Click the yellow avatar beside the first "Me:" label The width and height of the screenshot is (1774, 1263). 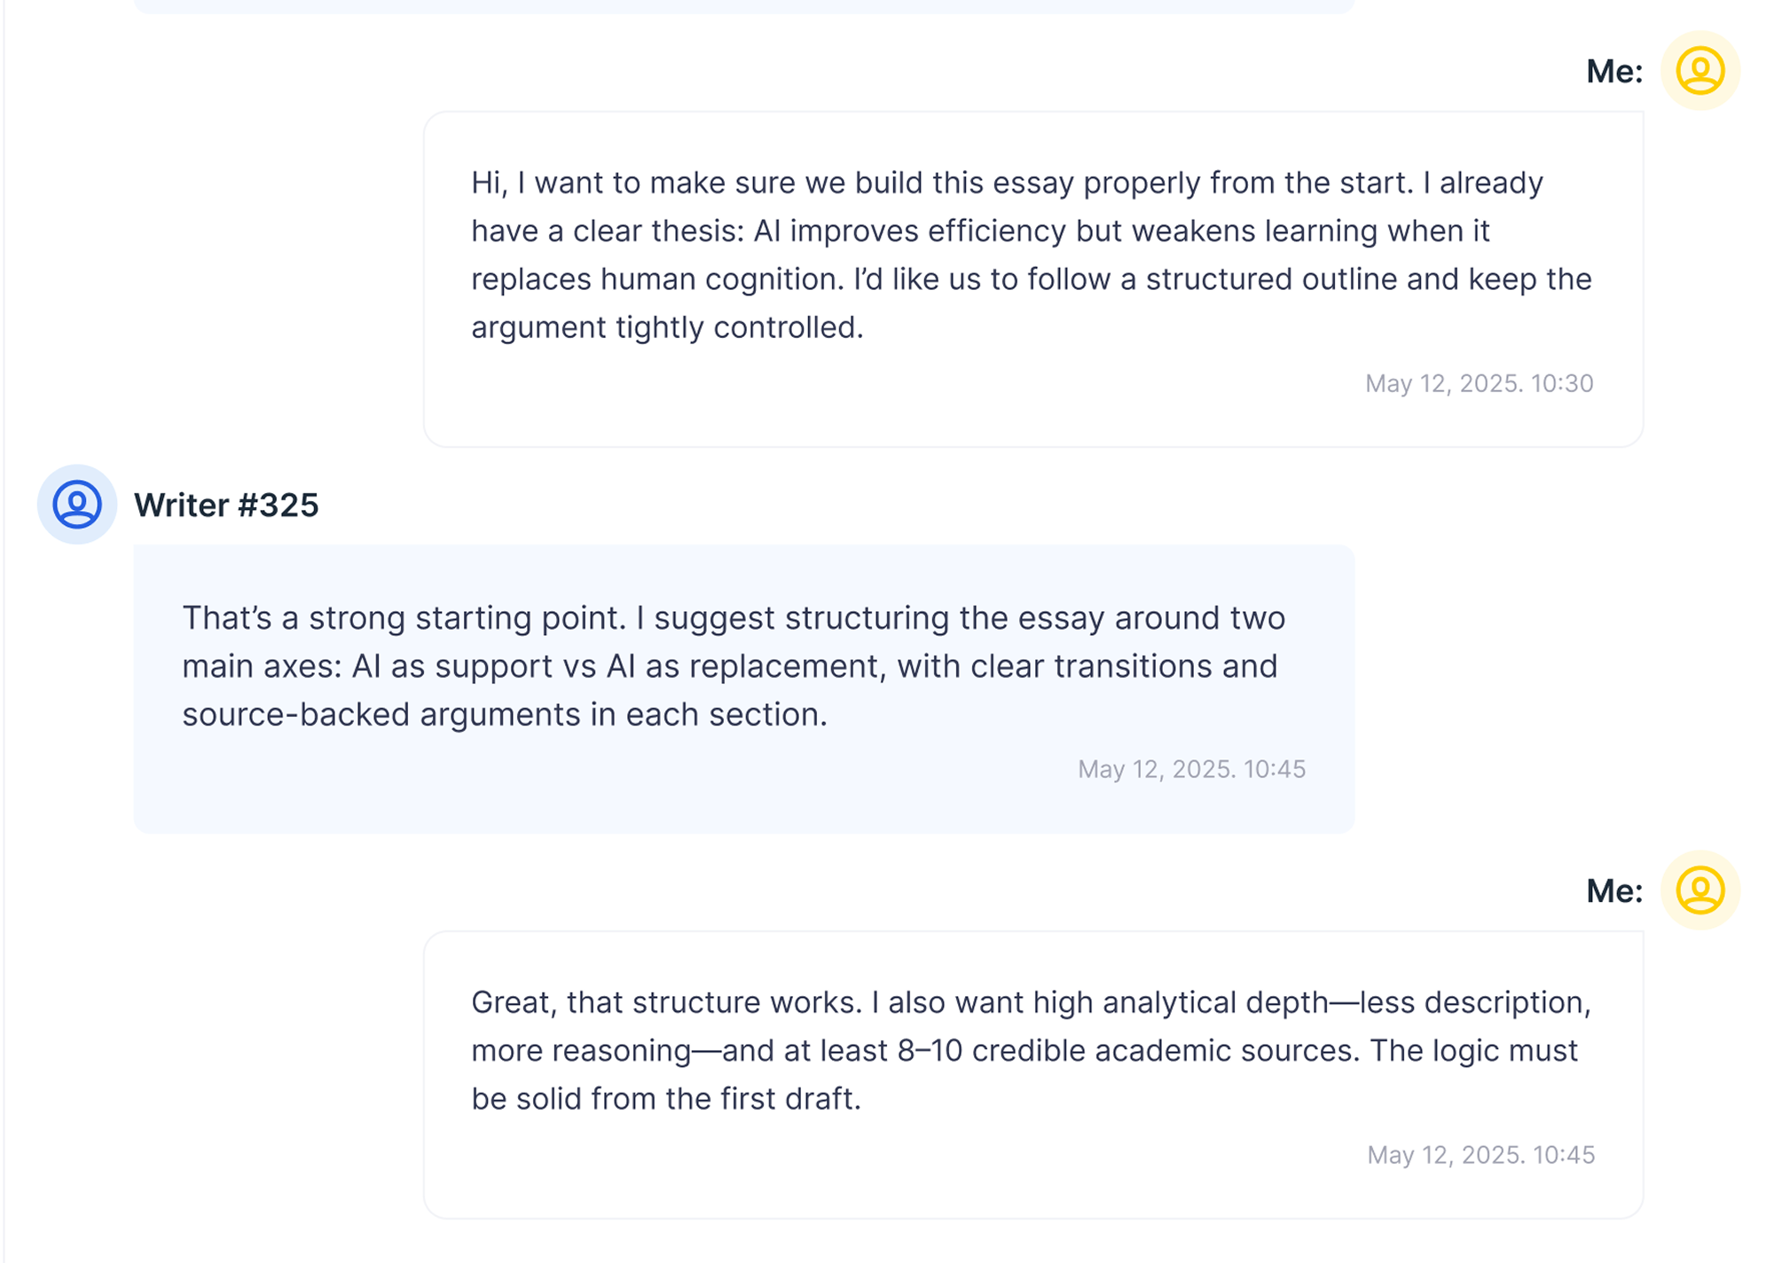pos(1699,71)
